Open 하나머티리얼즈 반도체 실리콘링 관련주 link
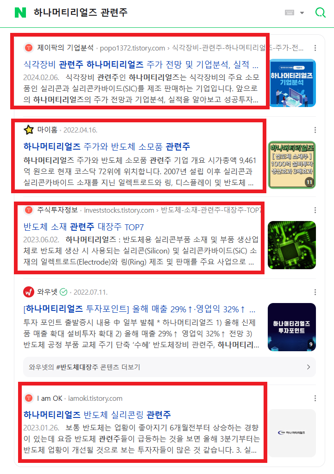Screen dimensions: 334x474 (x=97, y=414)
